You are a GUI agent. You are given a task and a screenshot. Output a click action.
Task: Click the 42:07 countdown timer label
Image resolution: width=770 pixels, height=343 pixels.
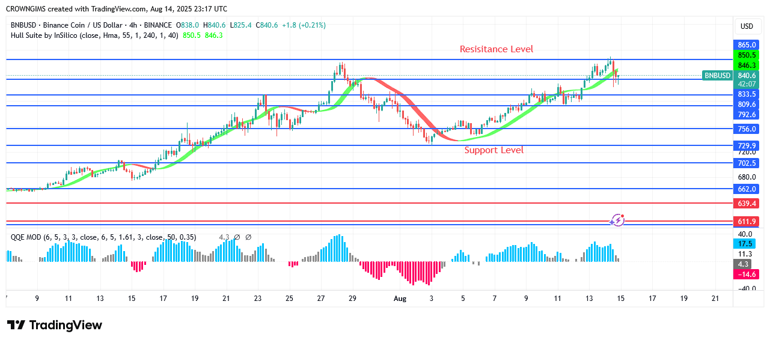tap(746, 85)
